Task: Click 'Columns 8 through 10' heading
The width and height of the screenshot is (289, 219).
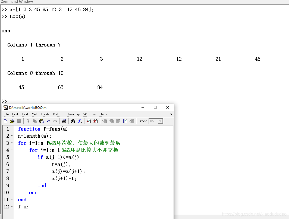Action: (35, 73)
